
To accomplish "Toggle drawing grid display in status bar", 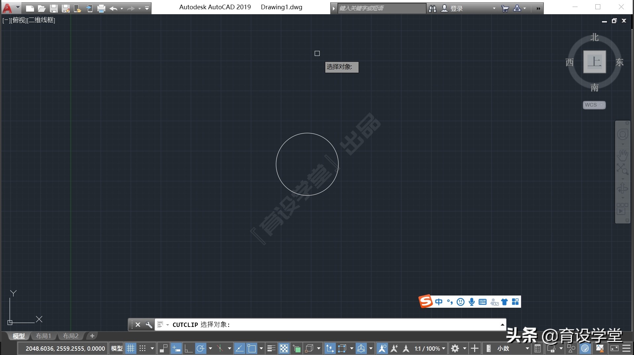I will 131,348.
